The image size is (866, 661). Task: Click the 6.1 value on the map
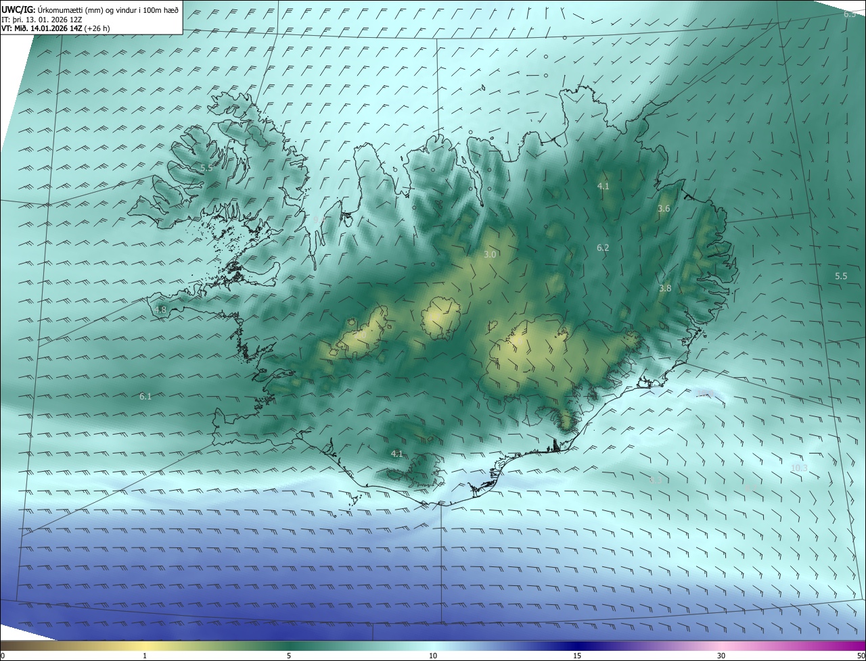point(145,397)
